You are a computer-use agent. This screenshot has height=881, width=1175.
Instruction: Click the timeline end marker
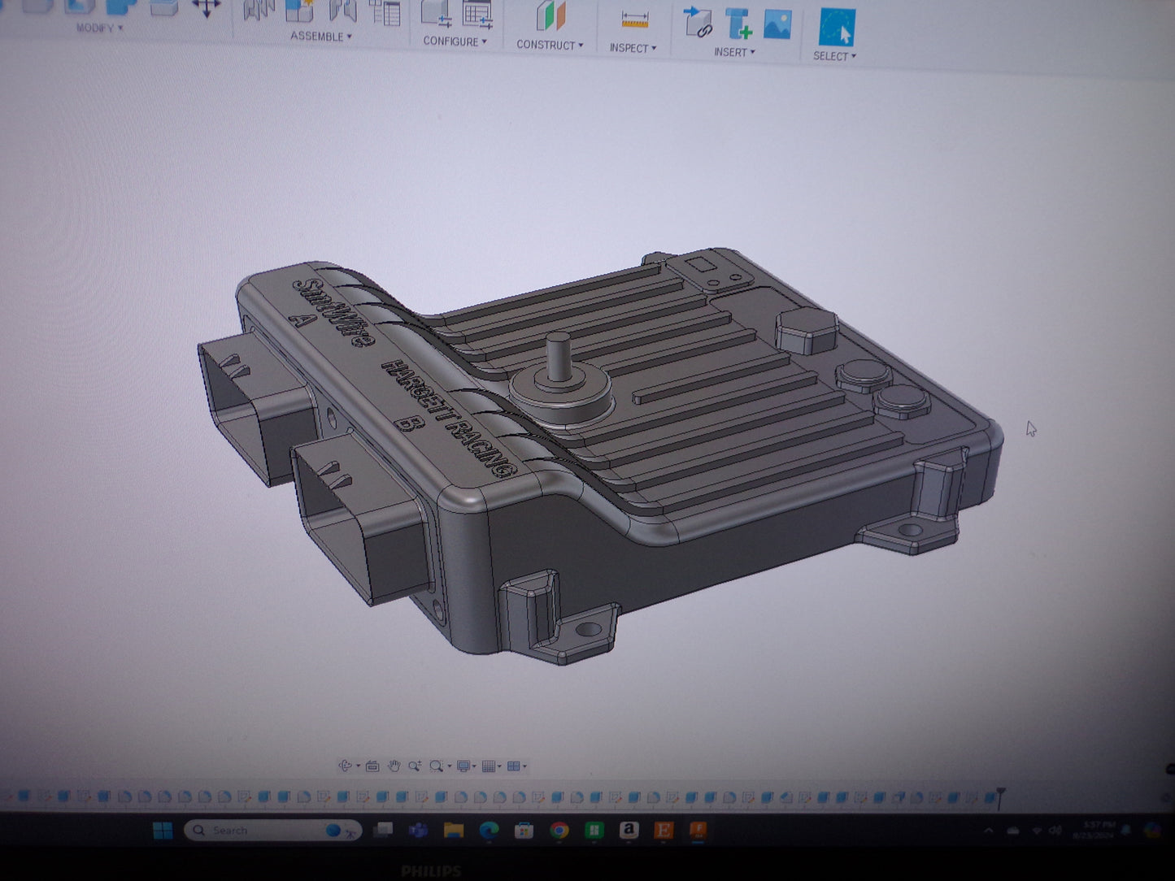(x=1001, y=796)
